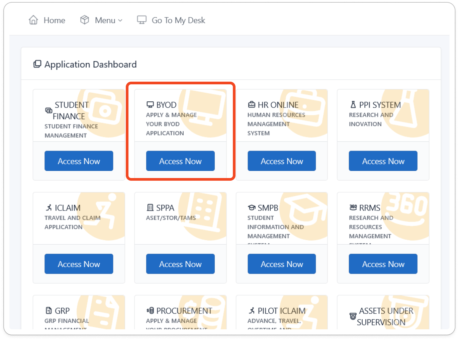This screenshot has width=459, height=340.
Task: Click the cube icon beside Menu
Action: tap(85, 20)
